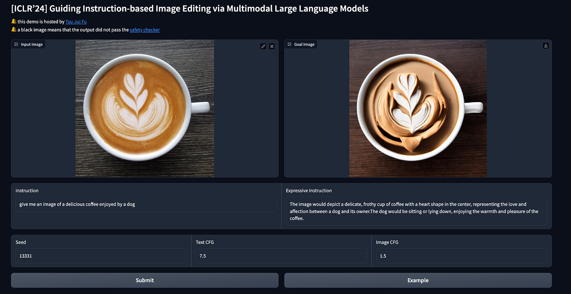Viewport: 571px width, 294px height.
Task: Focus the Expressive Instruction text area
Action: [416, 211]
